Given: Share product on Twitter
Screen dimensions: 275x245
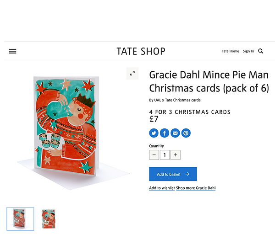Looking at the screenshot, I should pyautogui.click(x=154, y=133).
